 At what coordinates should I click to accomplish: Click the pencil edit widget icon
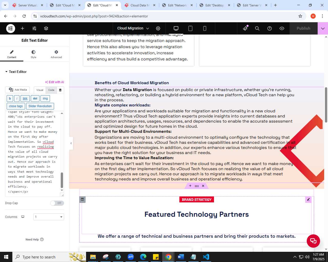click(309, 200)
